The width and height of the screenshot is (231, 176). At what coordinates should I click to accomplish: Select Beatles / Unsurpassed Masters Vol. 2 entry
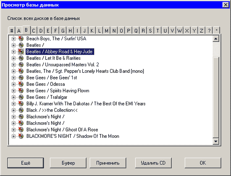[63, 65]
